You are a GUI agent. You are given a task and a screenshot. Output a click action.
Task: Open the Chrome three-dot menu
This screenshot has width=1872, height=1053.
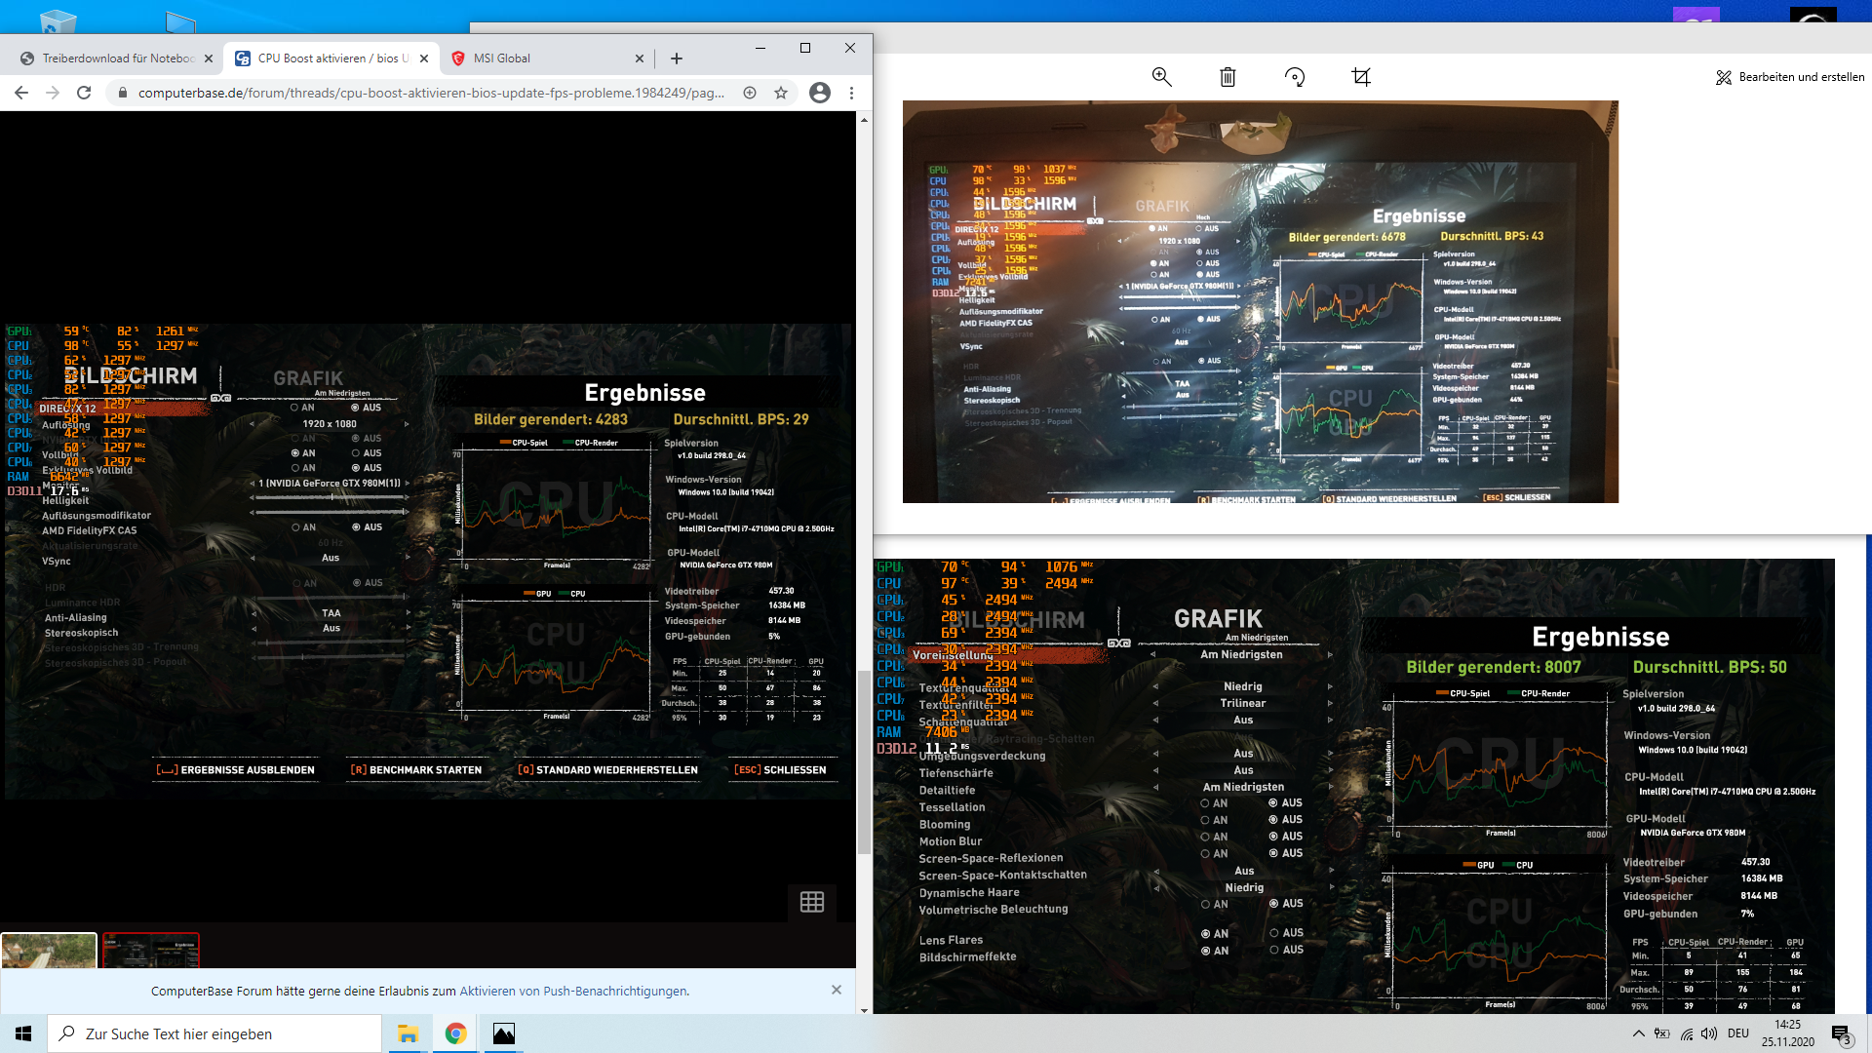851,93
